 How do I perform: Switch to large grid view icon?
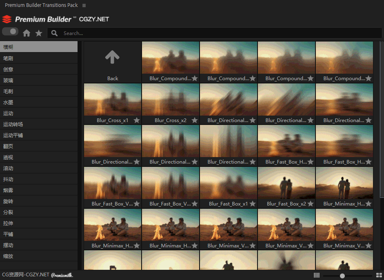379,276
